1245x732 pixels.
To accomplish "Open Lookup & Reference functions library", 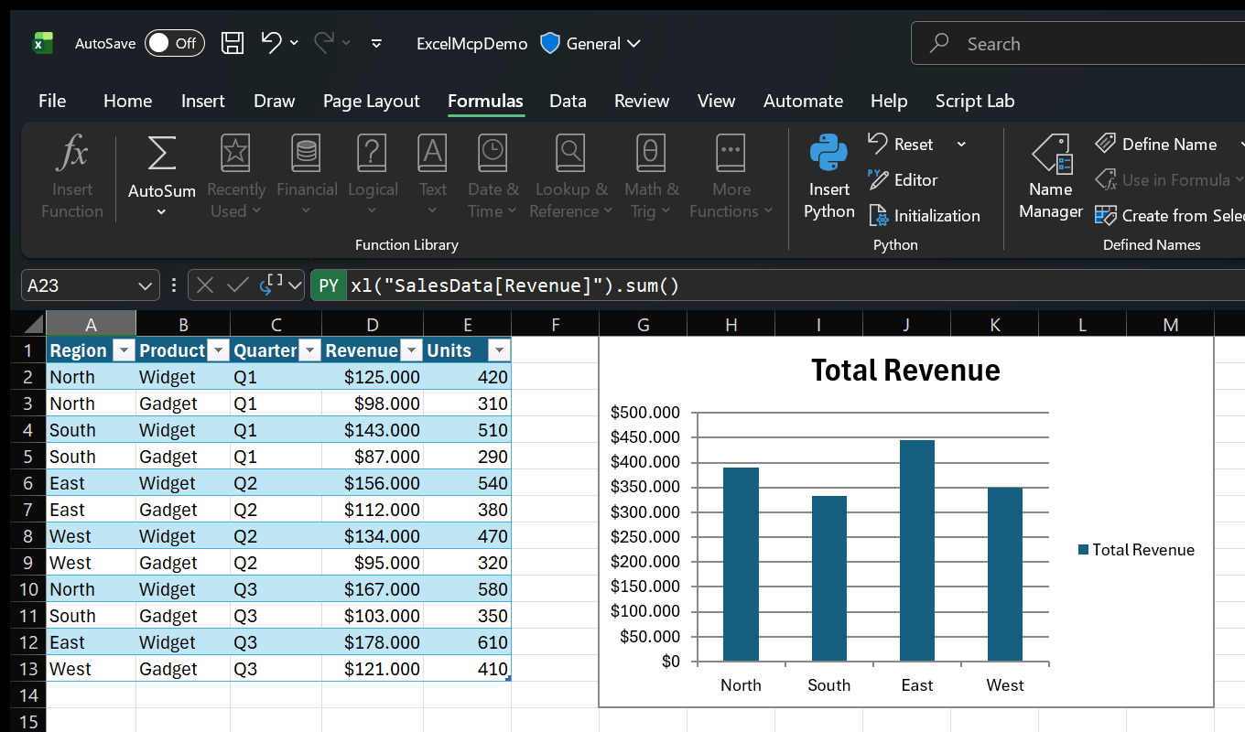I will point(571,177).
